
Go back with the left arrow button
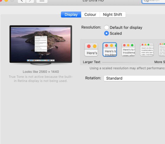coord(22,1)
